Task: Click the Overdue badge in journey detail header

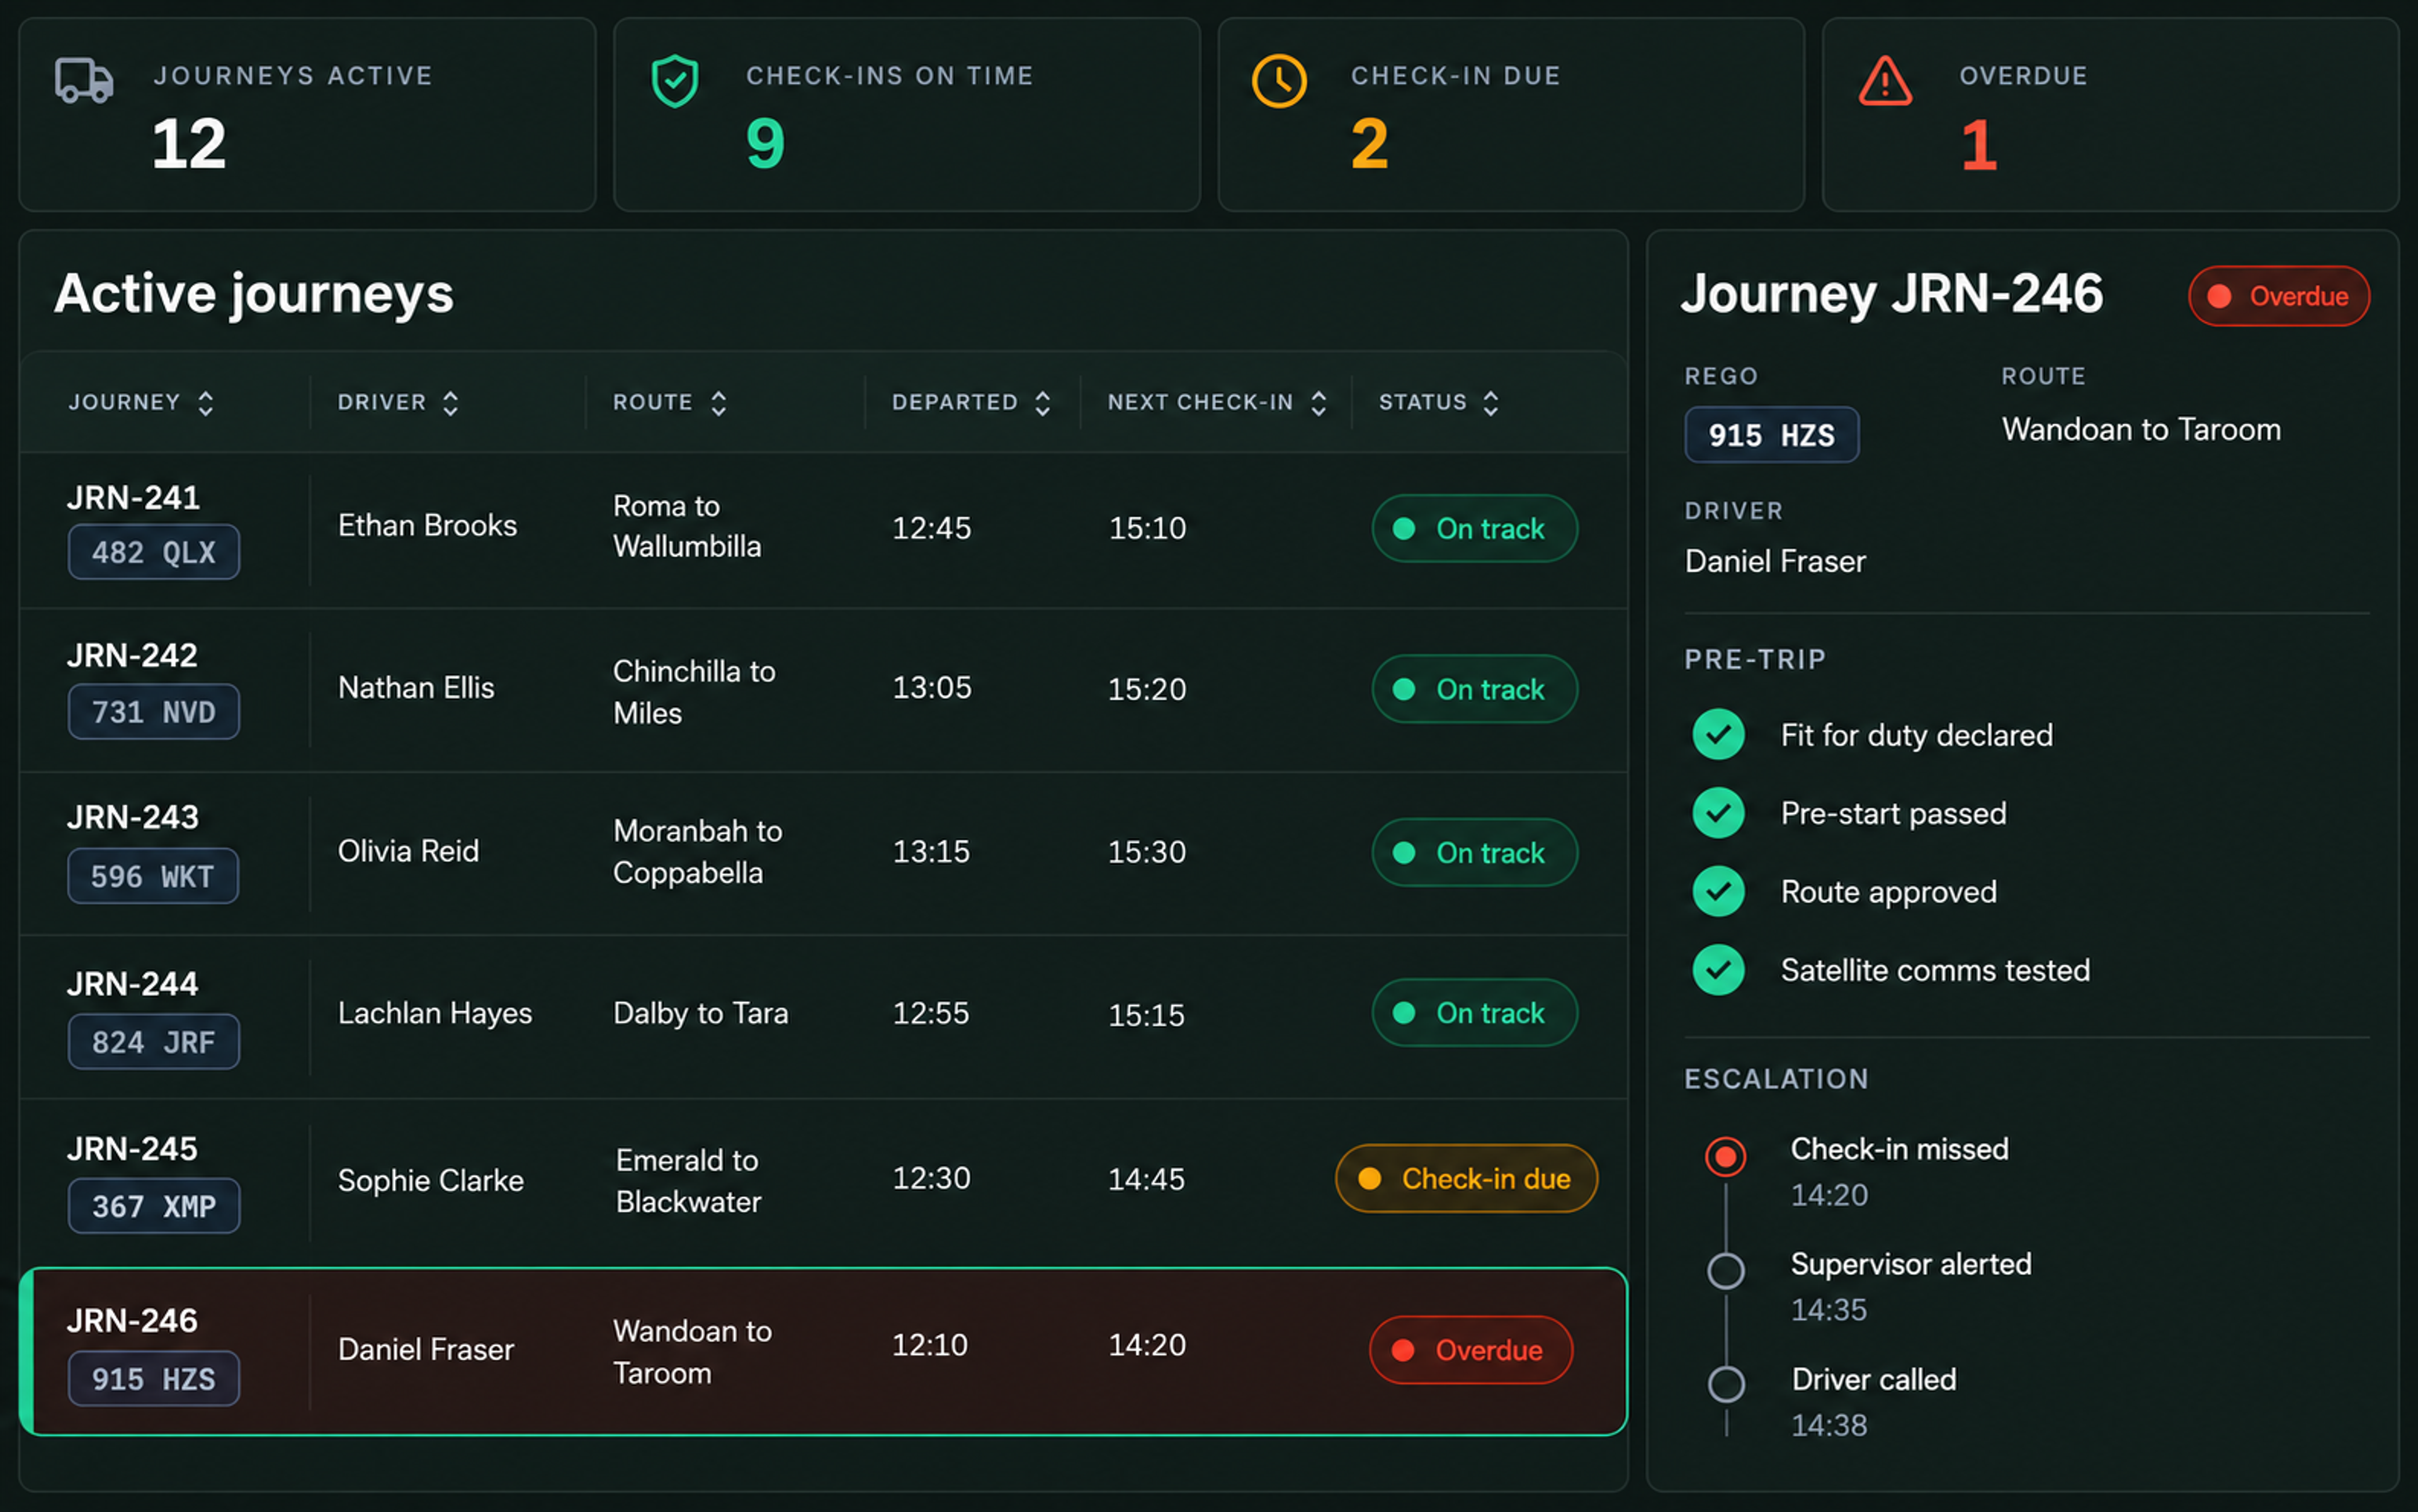Action: pyautogui.click(x=2279, y=297)
